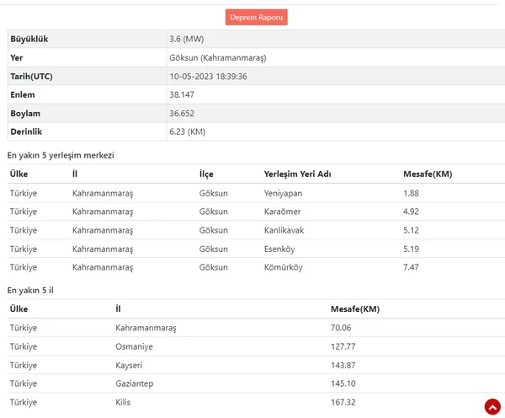Select Kayseri in nearest provinces table

[129, 365]
